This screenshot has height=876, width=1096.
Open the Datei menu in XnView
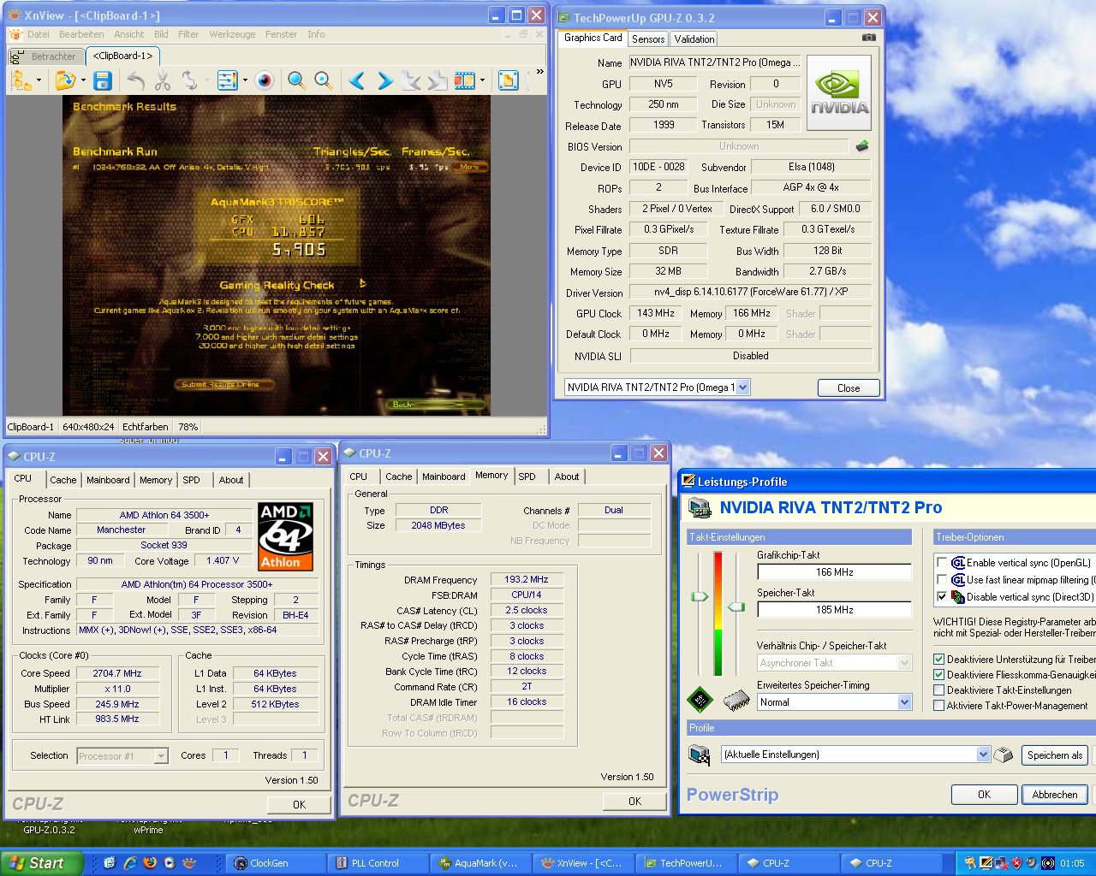coord(38,34)
